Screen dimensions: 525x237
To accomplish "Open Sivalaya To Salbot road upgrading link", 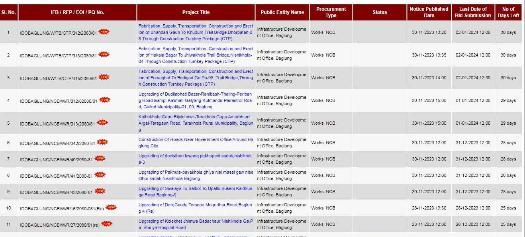I will click(196, 192).
